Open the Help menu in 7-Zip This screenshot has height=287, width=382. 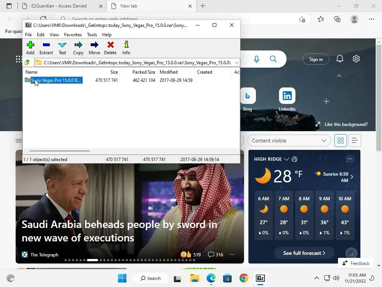[107, 35]
